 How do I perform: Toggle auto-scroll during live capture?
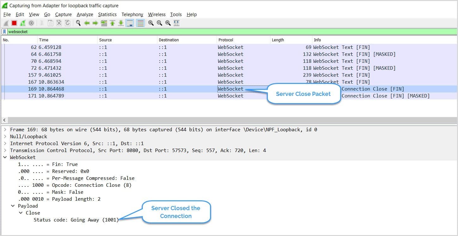point(130,23)
